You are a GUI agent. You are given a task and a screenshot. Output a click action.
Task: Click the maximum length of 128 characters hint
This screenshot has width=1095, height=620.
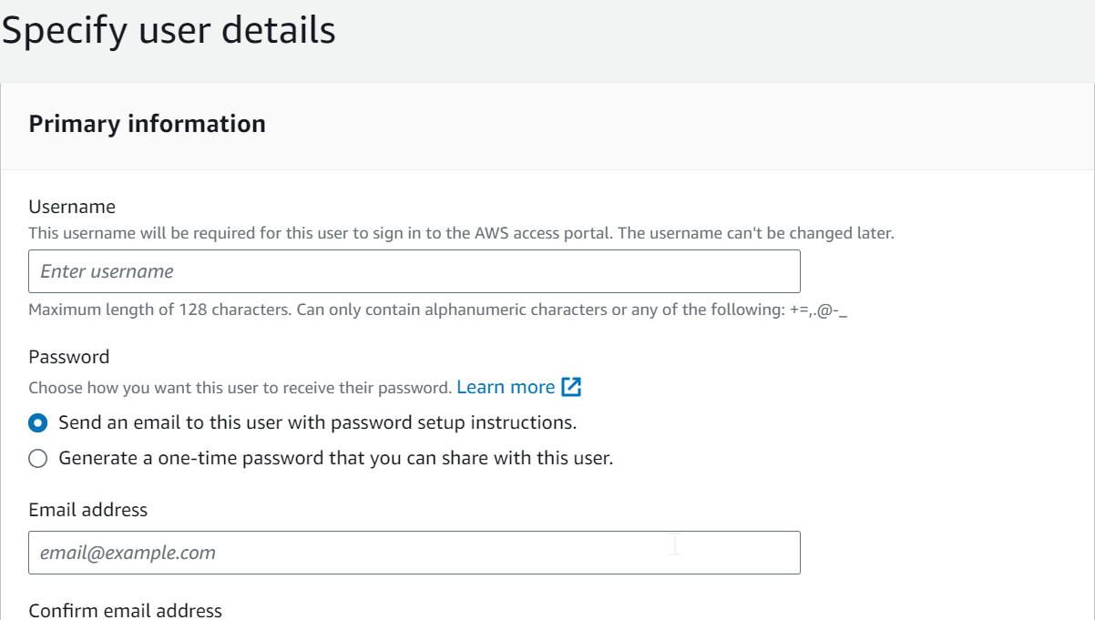point(159,310)
